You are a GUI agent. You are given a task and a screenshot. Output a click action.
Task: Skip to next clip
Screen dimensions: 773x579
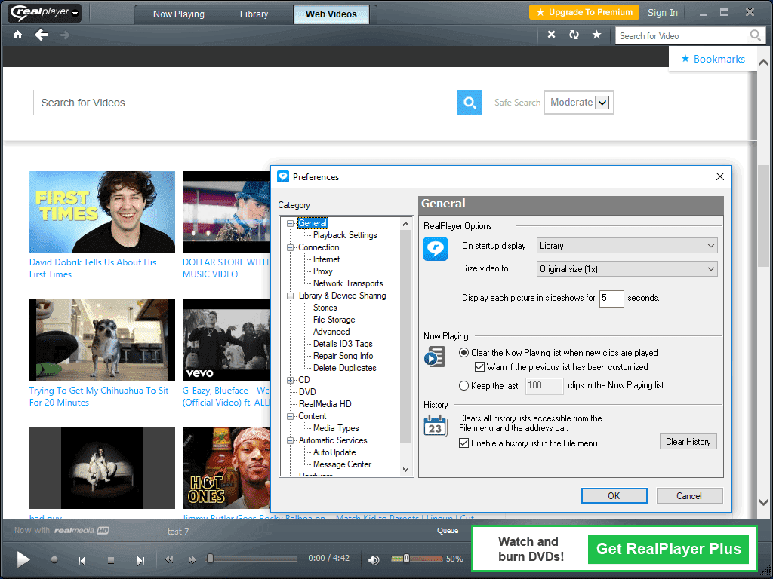(x=140, y=560)
